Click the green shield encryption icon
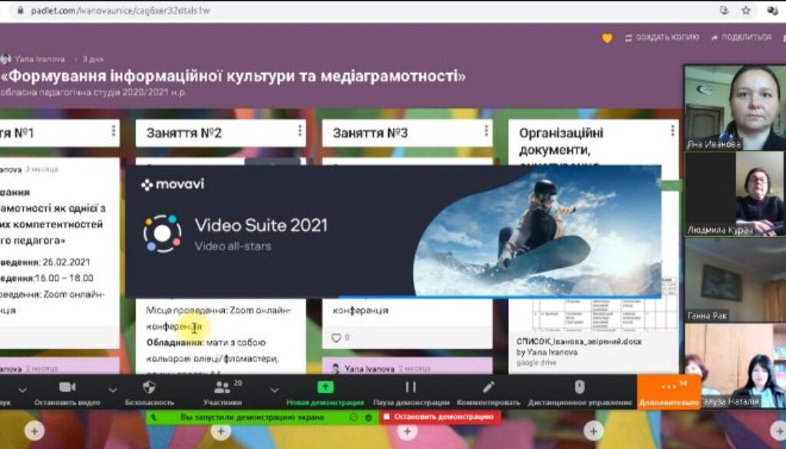 tap(368, 417)
